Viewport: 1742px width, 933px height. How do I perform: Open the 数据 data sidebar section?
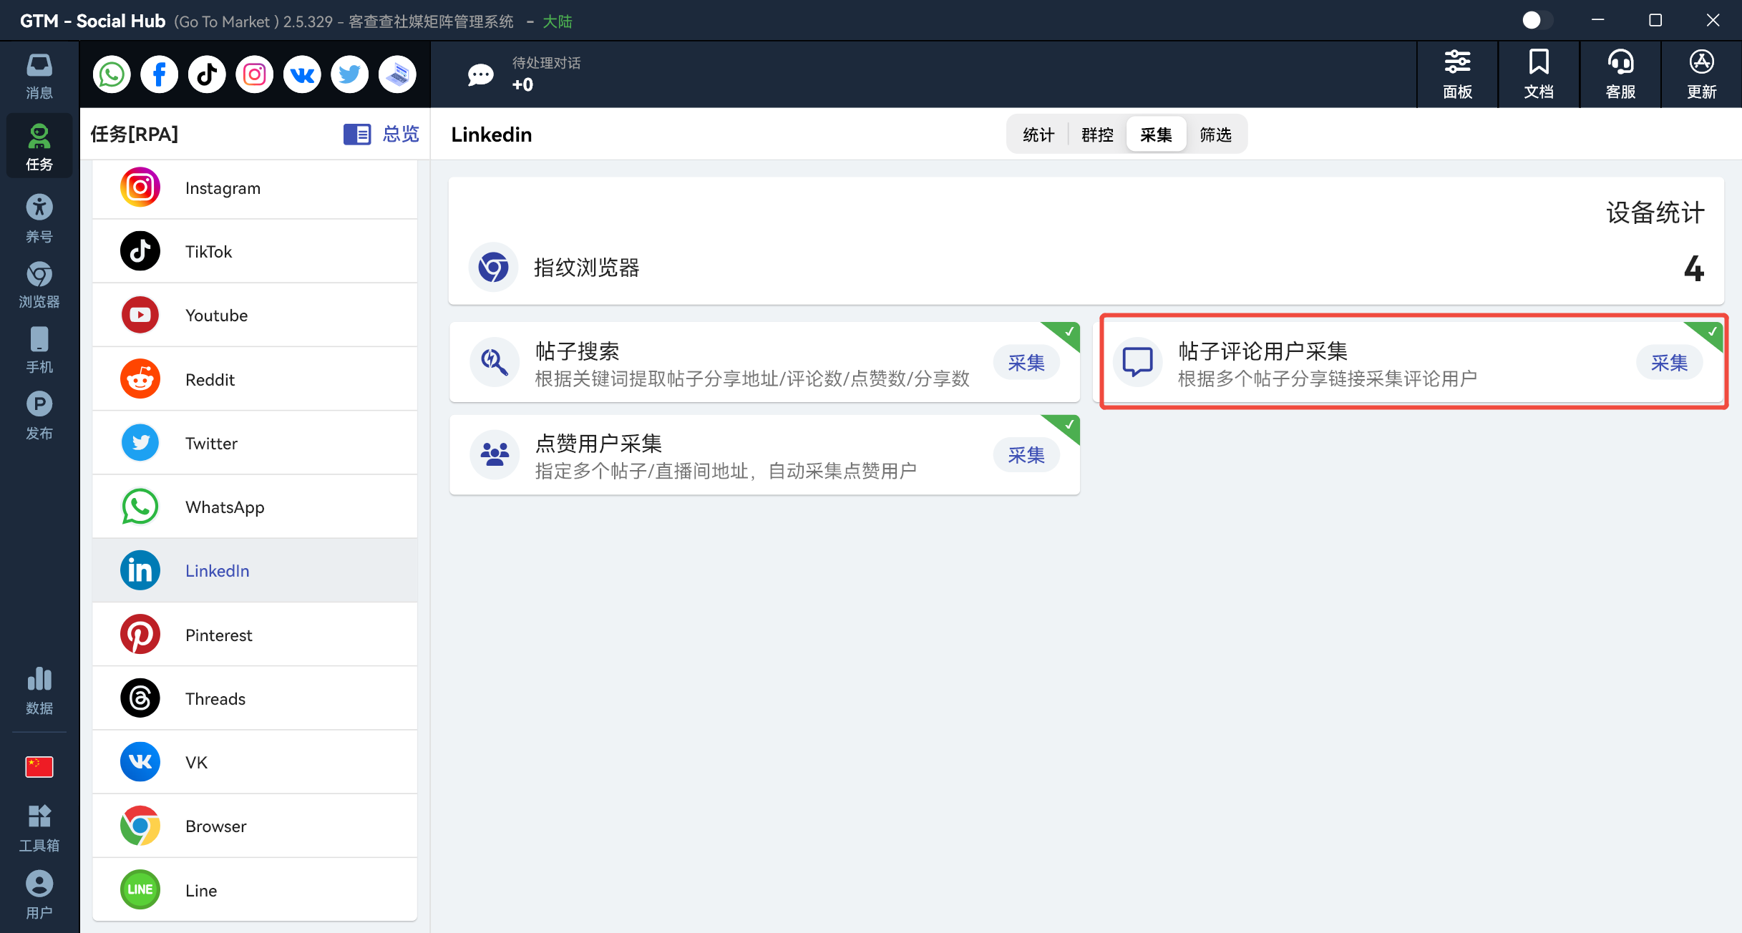click(x=39, y=690)
